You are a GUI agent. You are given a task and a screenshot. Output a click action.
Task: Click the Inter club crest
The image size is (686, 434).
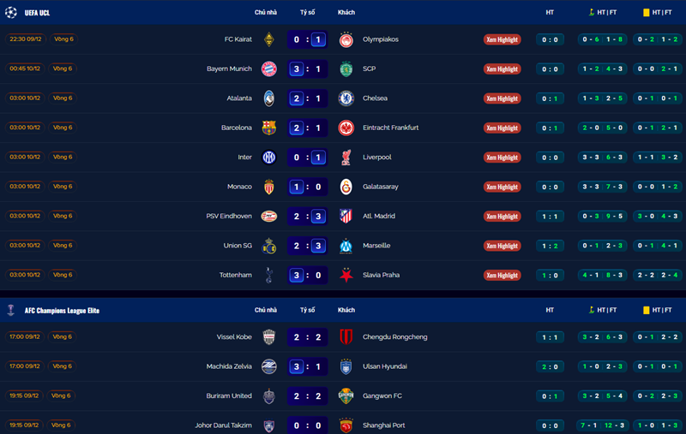[x=268, y=158]
